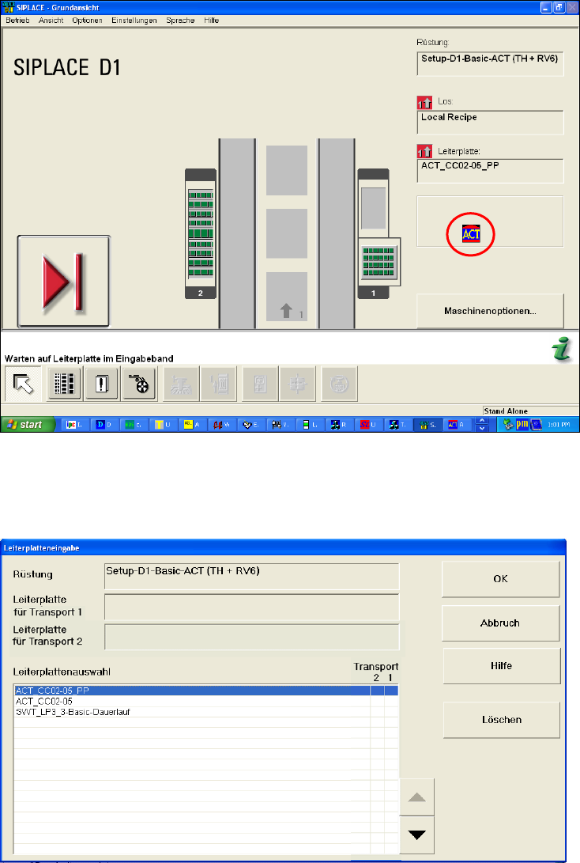
Task: Click Abbruch in the Leiterplatteneingabe dialog
Action: tap(501, 623)
